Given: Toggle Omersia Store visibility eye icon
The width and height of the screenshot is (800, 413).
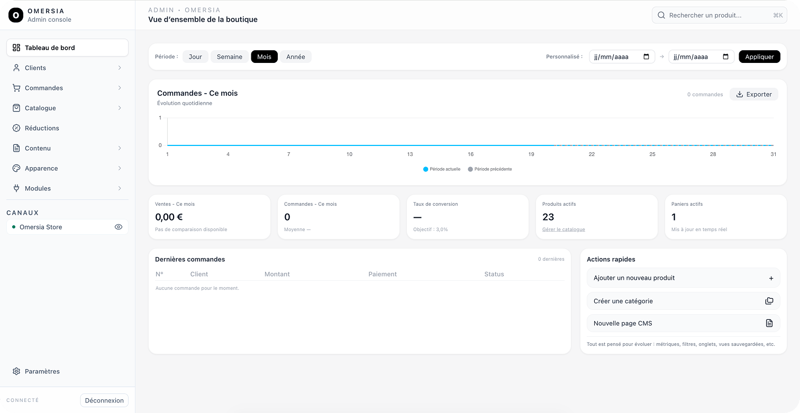Looking at the screenshot, I should (x=119, y=227).
